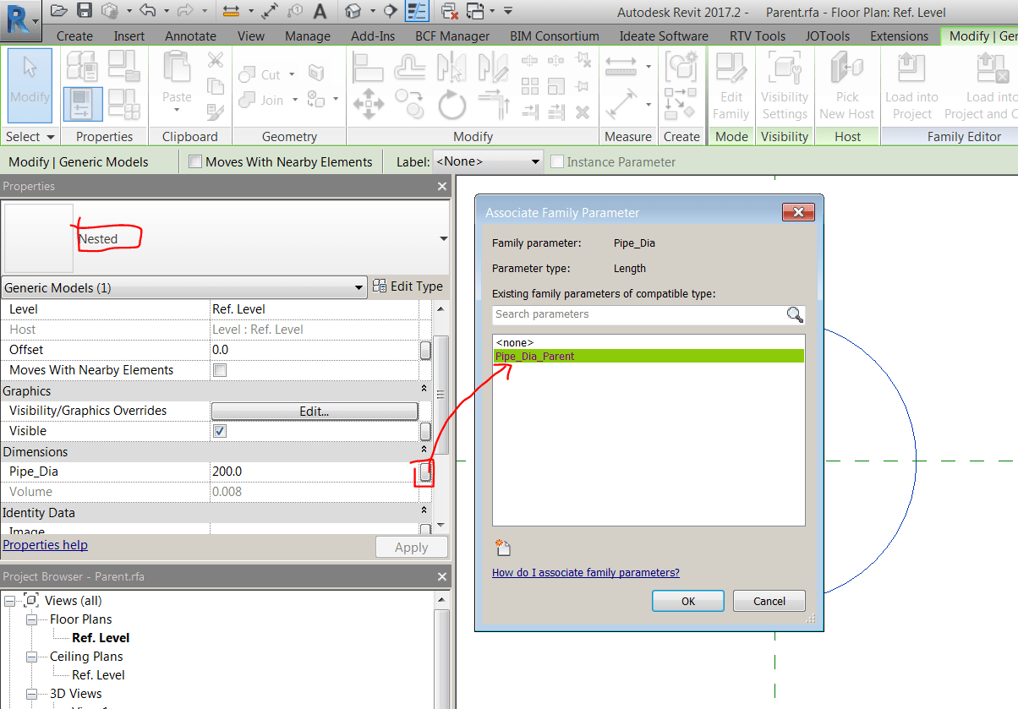Click Load into Project button
The width and height of the screenshot is (1018, 709).
(911, 85)
